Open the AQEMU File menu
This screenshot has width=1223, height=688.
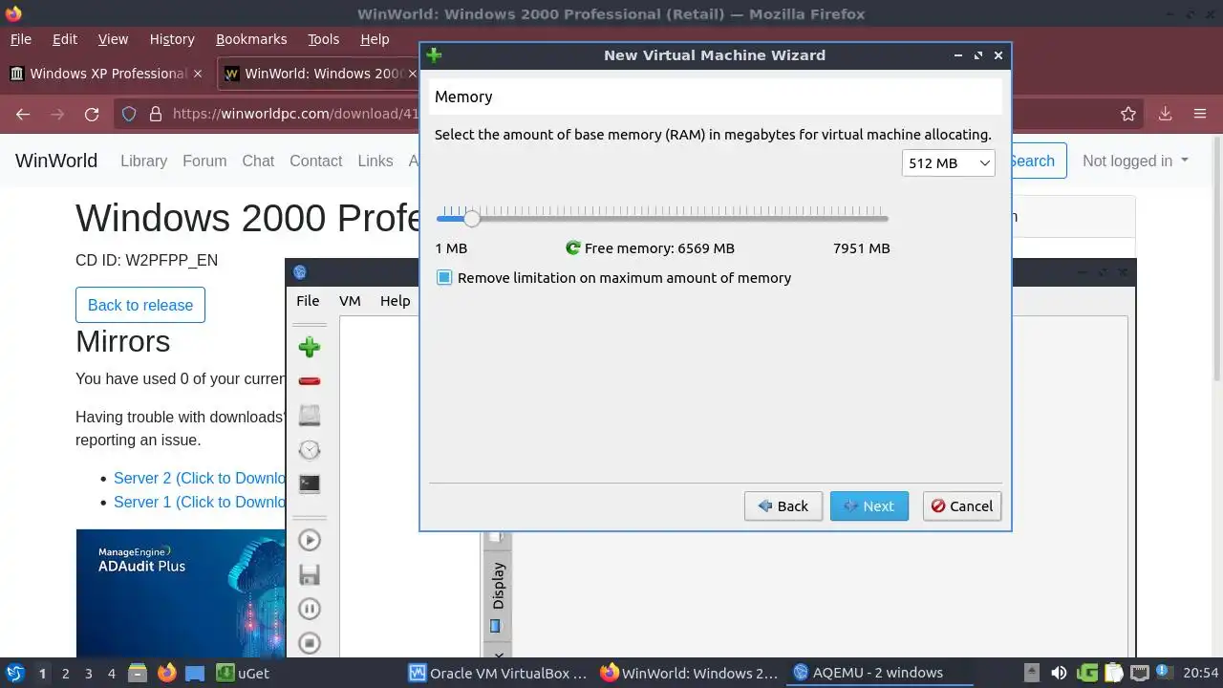pyautogui.click(x=308, y=300)
